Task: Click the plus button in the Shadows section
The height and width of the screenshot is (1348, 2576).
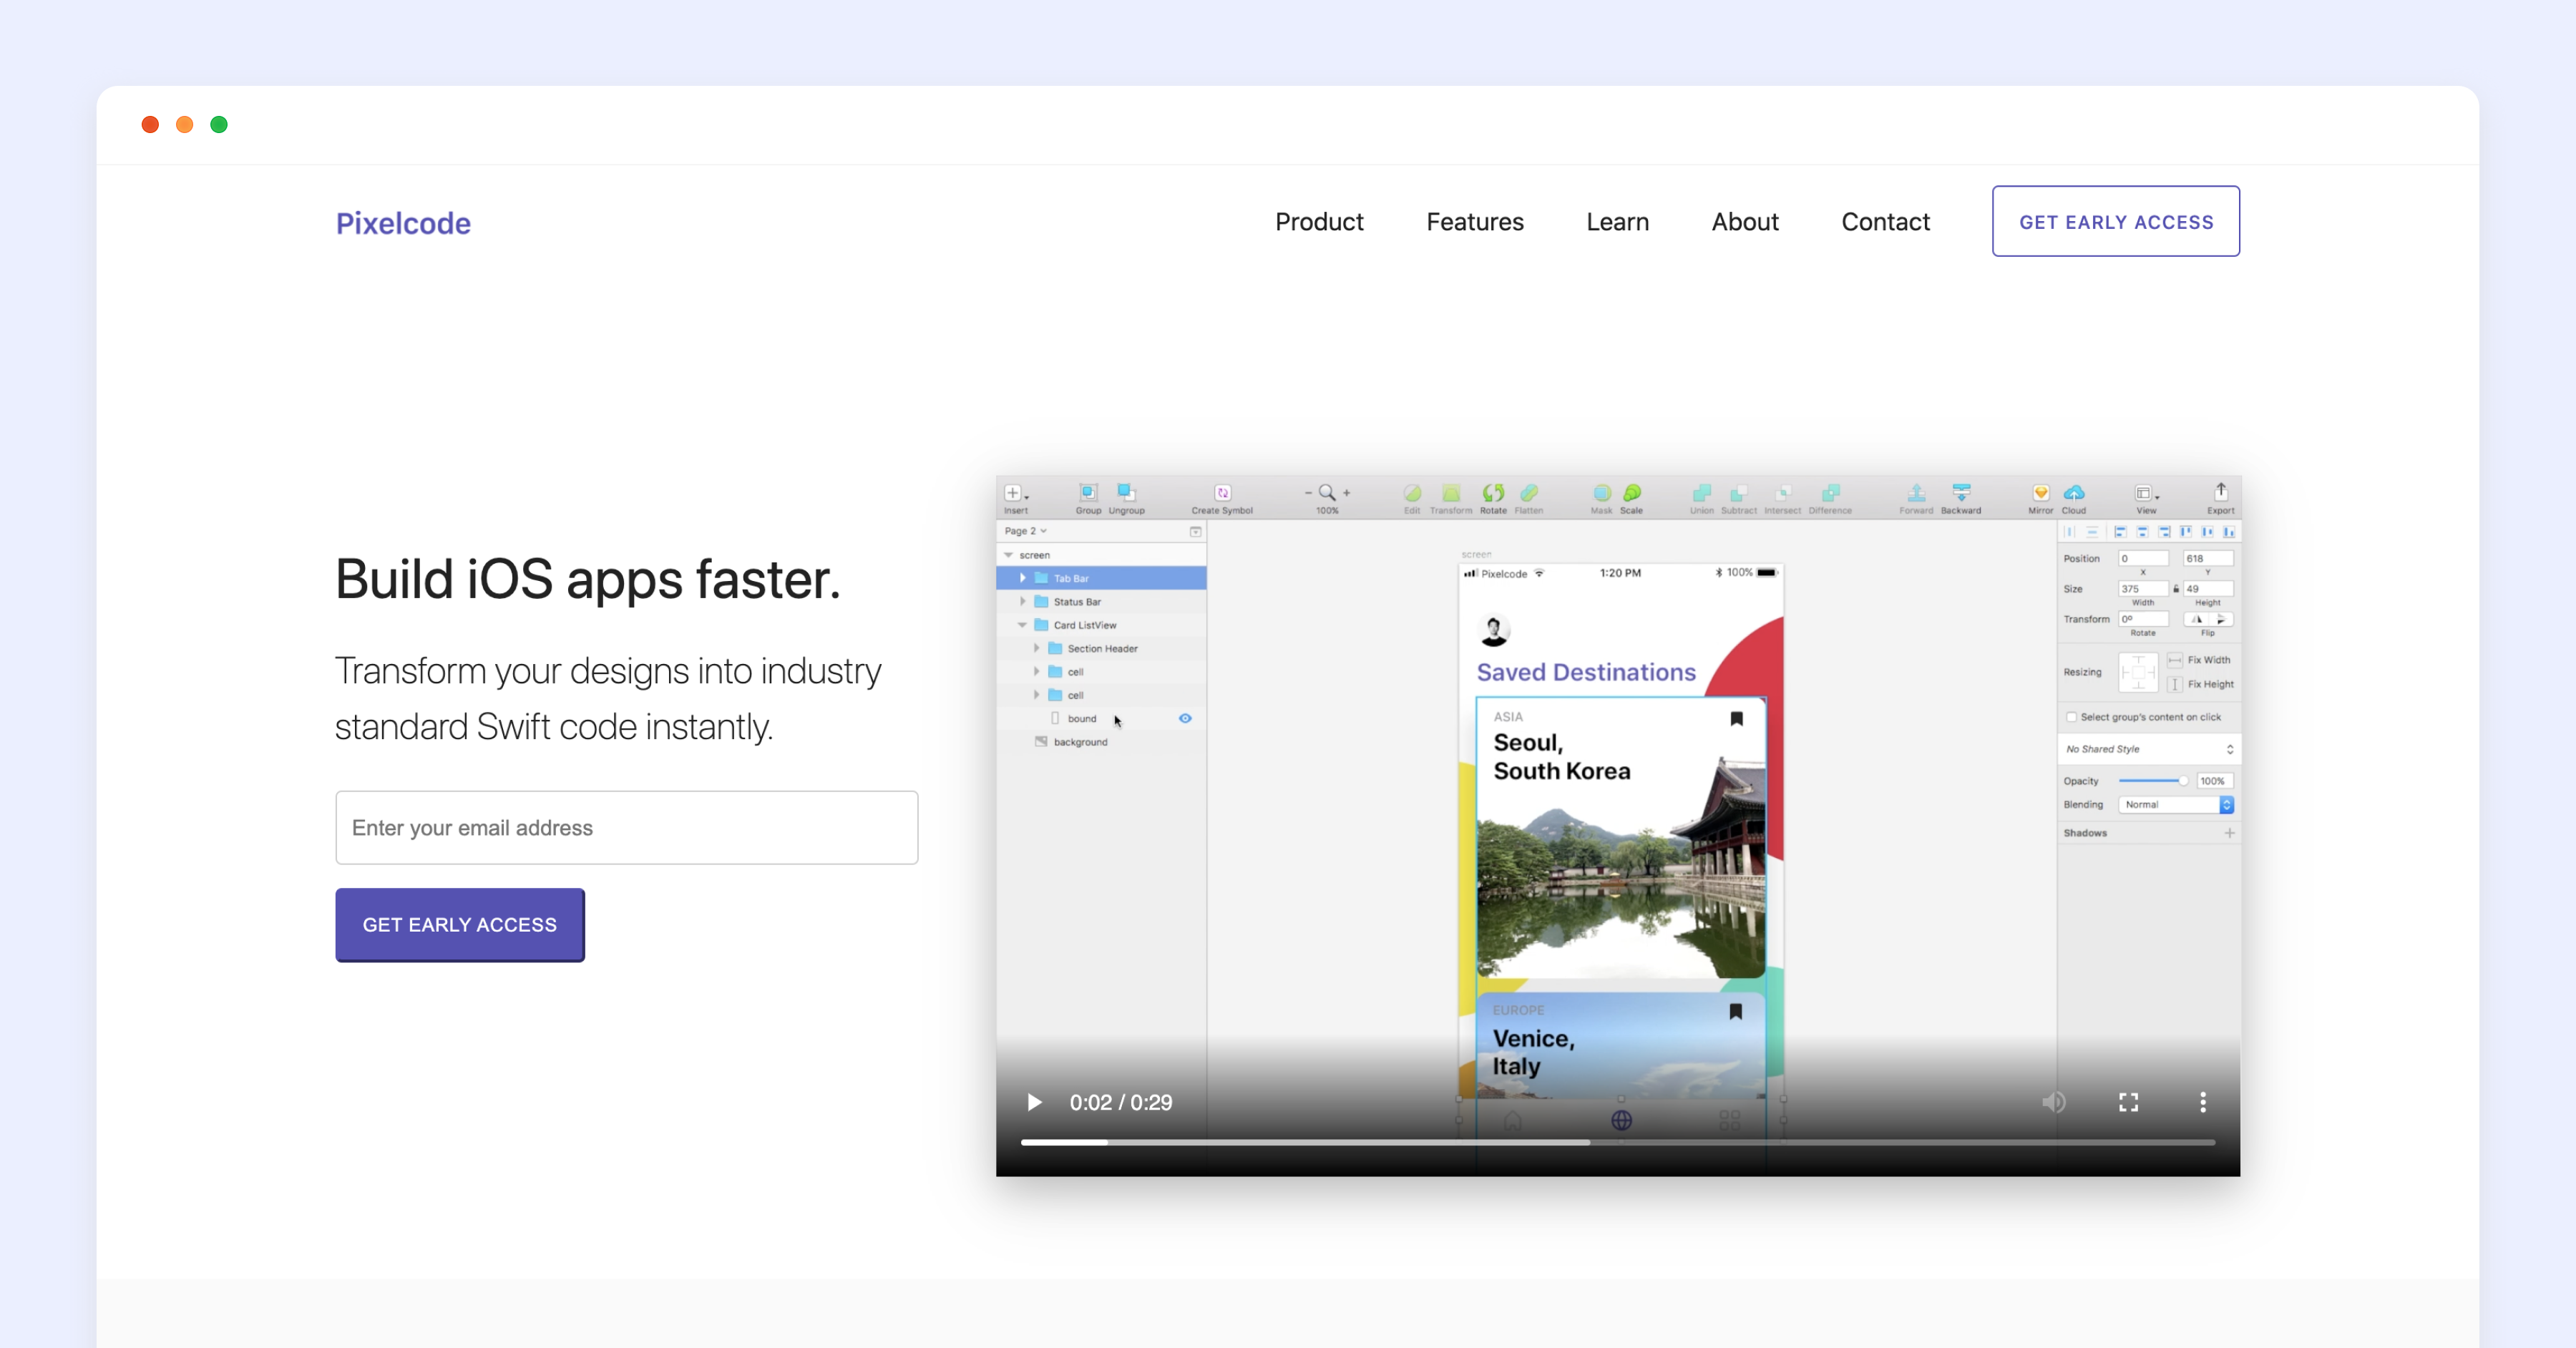Action: point(2229,833)
